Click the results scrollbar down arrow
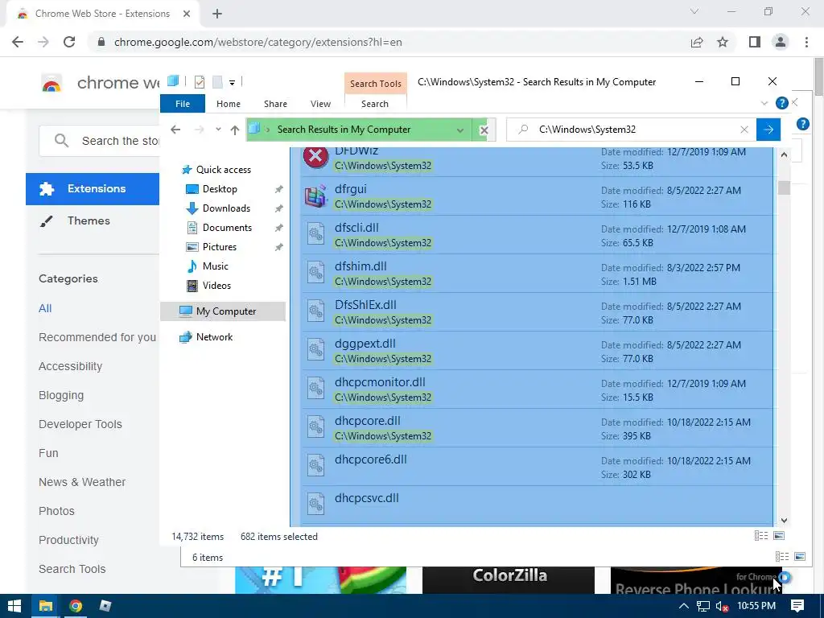 [x=784, y=521]
